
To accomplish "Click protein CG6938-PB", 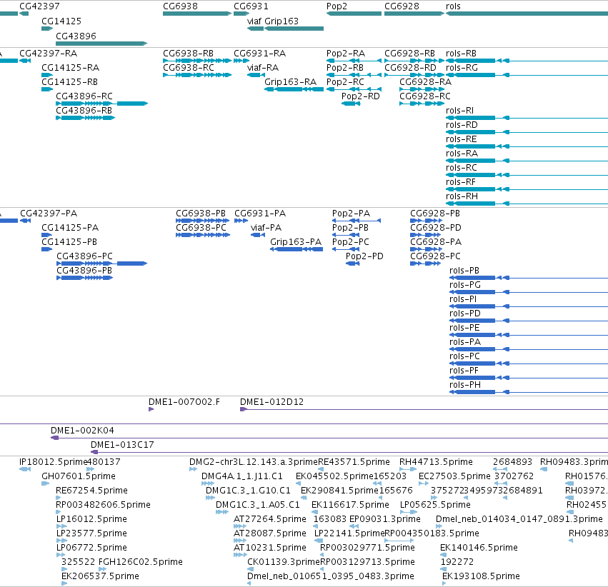I will tap(203, 221).
